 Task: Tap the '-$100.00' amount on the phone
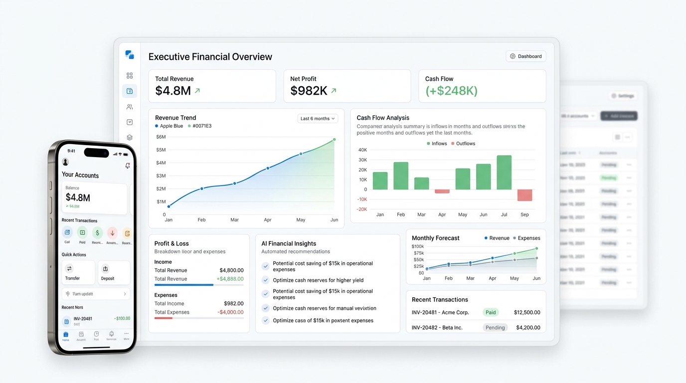[x=122, y=318]
